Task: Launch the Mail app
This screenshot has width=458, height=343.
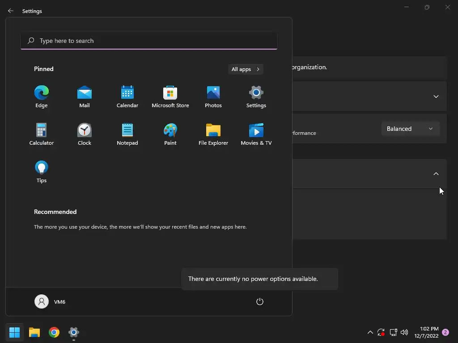Action: pos(85,97)
